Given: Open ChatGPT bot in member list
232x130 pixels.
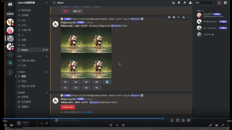Looking at the screenshot, I should coord(212,15).
